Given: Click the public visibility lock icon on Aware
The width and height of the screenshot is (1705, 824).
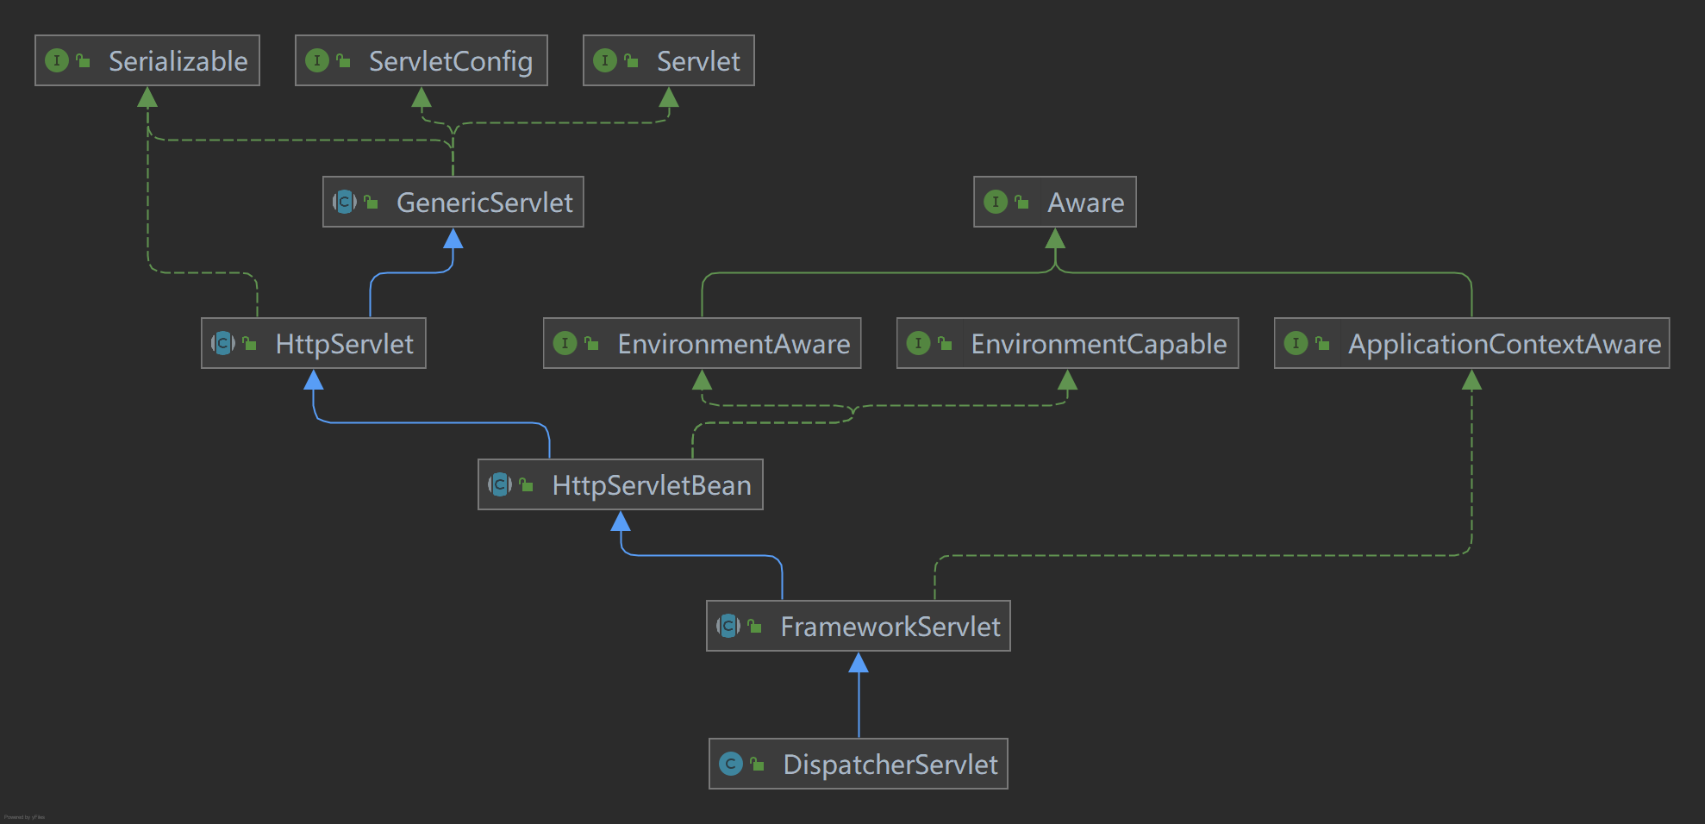Looking at the screenshot, I should pos(1021,202).
